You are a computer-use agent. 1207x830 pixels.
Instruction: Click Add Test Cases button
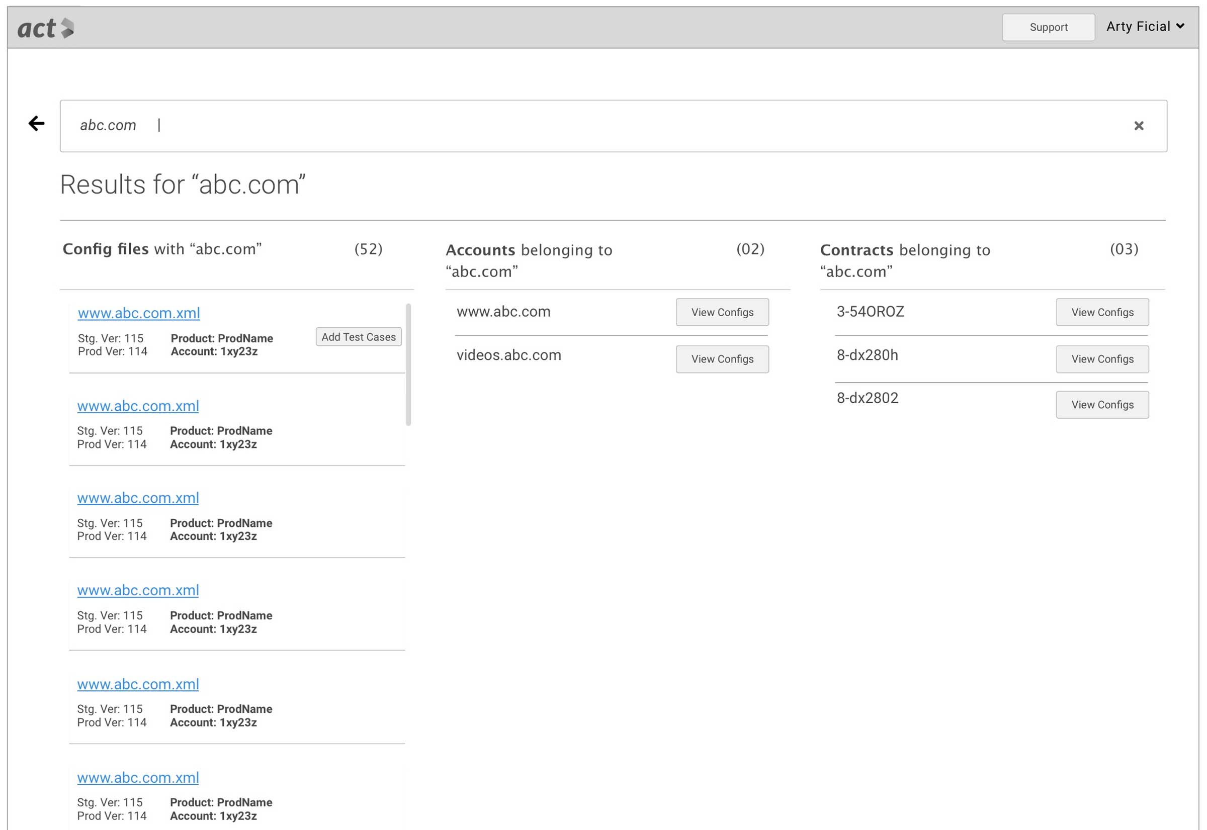point(359,337)
